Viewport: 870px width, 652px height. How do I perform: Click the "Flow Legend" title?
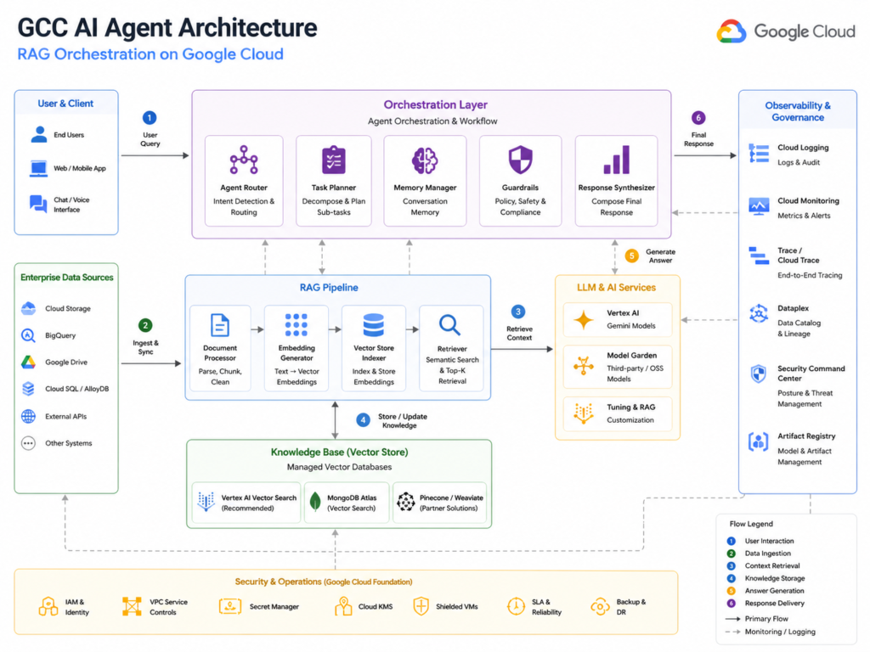coord(751,524)
